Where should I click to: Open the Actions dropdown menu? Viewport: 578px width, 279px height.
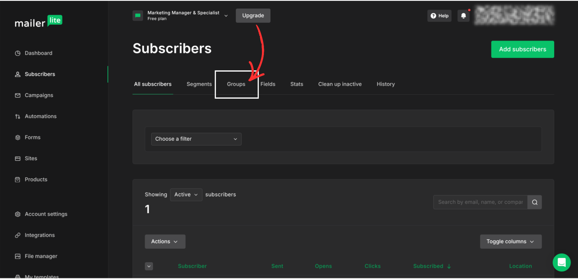(x=165, y=241)
